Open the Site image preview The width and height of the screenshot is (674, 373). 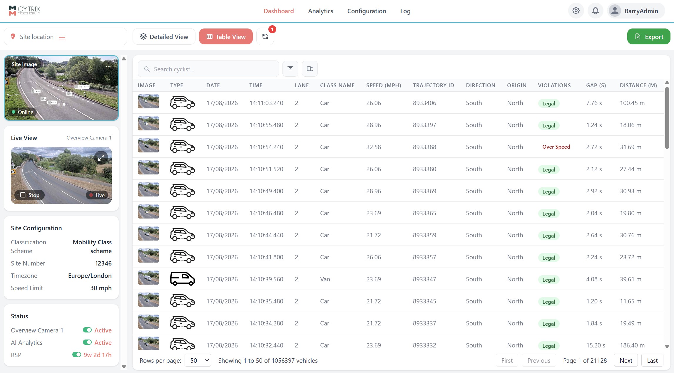pyautogui.click(x=61, y=88)
